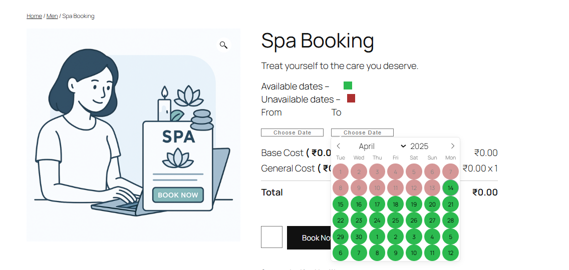Screen dimensions: 569x270
Task: Open the April month dropdown
Action: click(x=382, y=146)
